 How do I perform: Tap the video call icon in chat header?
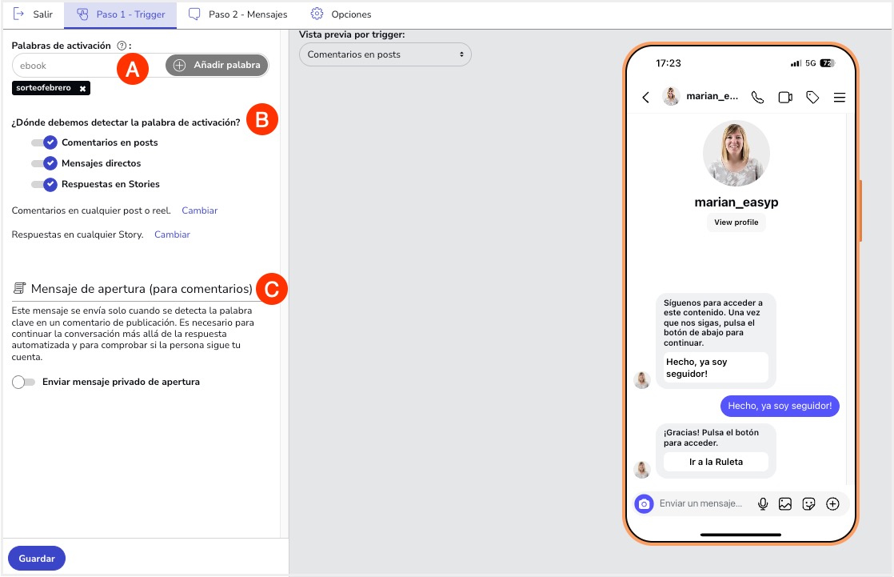pyautogui.click(x=785, y=98)
